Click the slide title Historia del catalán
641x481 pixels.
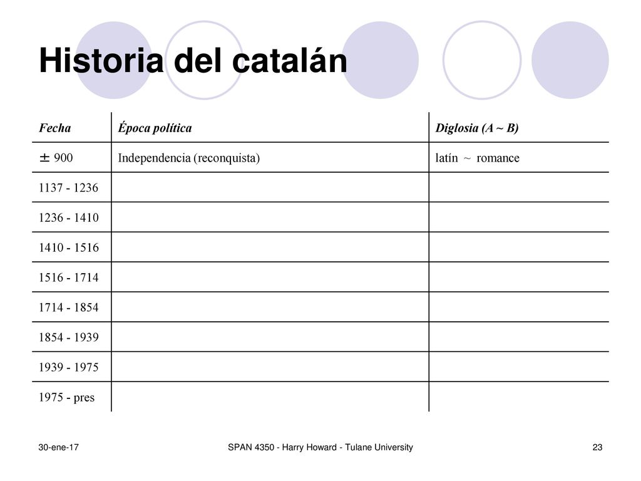193,61
